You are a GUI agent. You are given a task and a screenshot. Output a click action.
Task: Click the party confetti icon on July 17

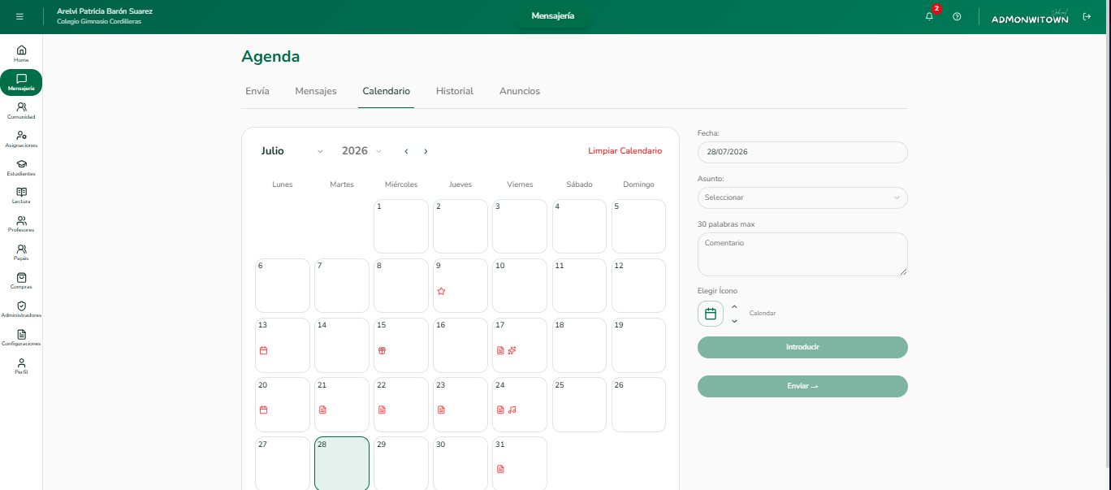click(x=512, y=350)
